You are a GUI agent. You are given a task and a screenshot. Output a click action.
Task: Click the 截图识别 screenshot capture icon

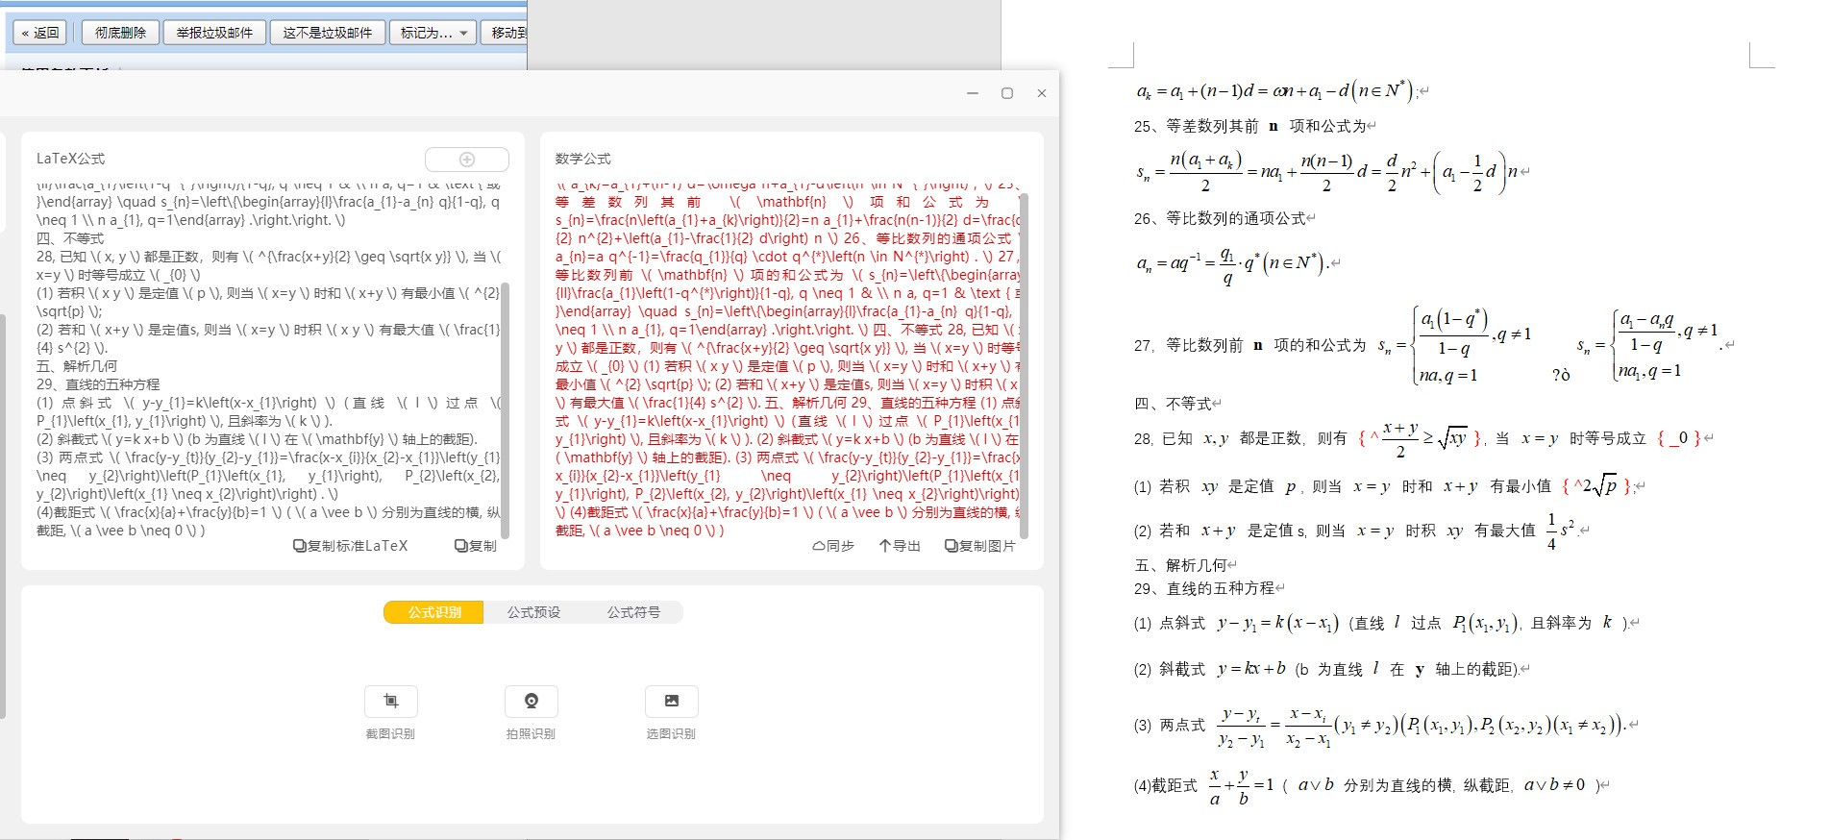pos(390,702)
